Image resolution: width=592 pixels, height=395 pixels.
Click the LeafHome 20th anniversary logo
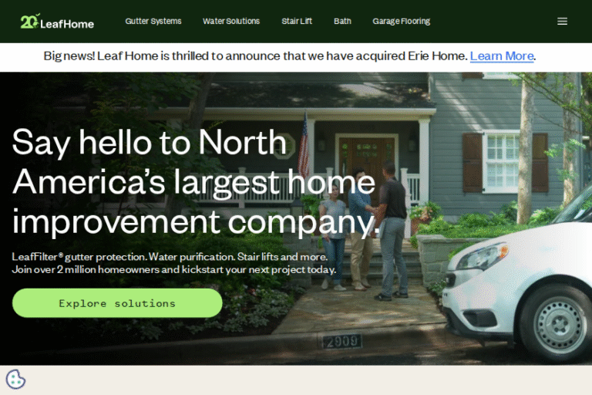point(57,22)
